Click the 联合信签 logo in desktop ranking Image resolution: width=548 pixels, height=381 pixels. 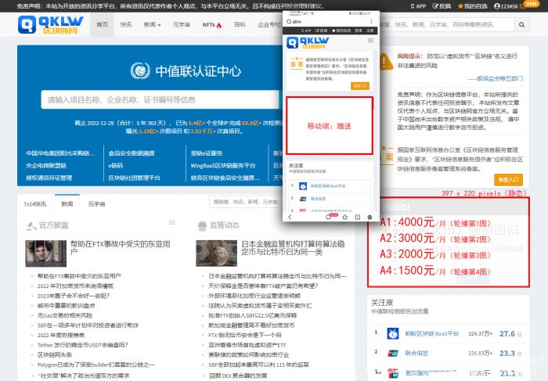click(x=392, y=354)
